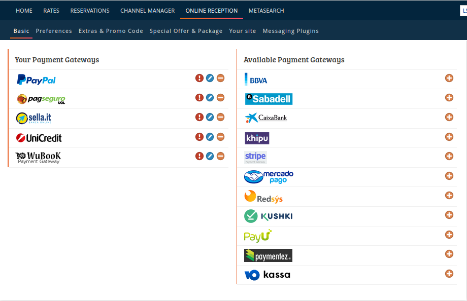The height and width of the screenshot is (301, 467).
Task: Remove the PayPal gateway
Action: (x=220, y=78)
